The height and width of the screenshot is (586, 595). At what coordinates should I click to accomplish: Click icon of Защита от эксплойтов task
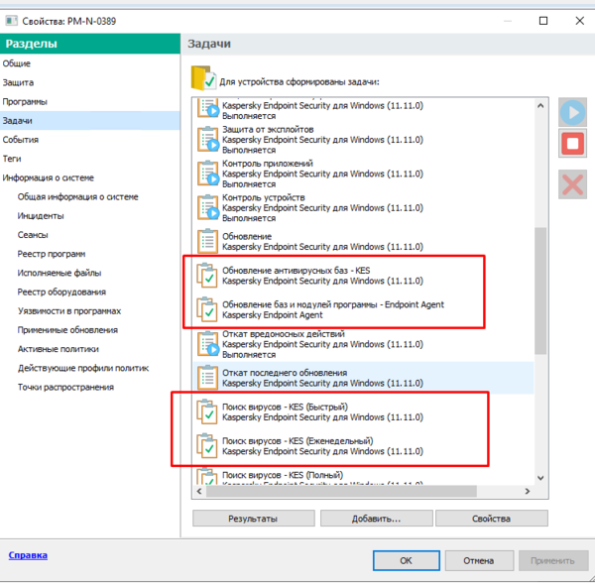click(x=208, y=139)
